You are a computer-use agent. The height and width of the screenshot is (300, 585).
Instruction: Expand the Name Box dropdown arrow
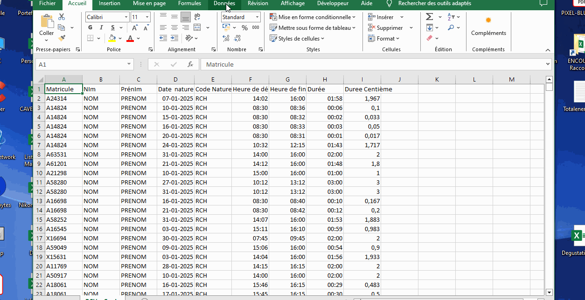coord(129,64)
